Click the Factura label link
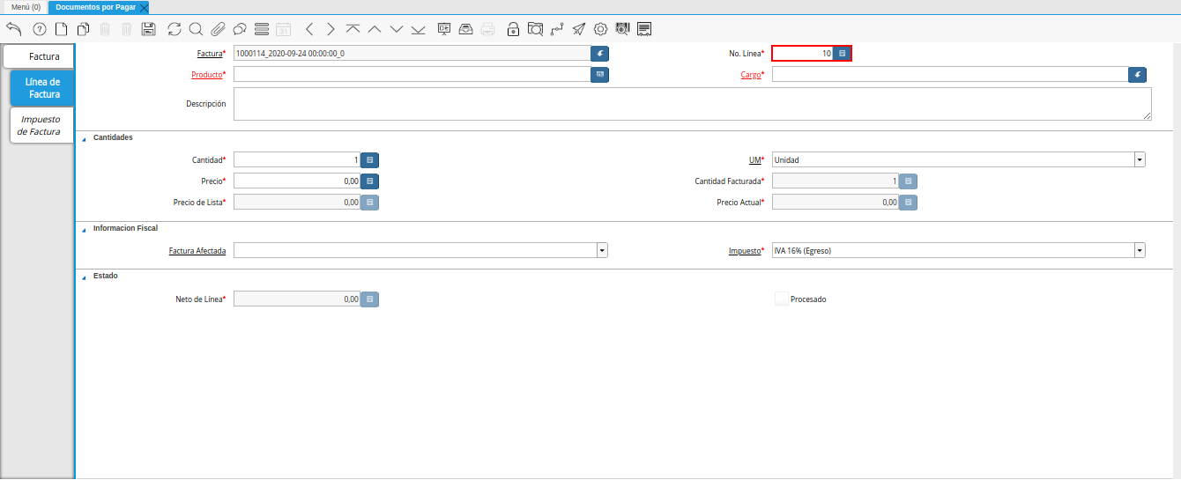Viewport: 1181px width, 480px height. (210, 54)
